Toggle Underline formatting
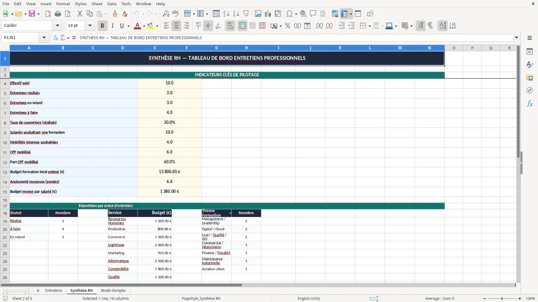Viewport: 538px width, 302px height. point(121,26)
